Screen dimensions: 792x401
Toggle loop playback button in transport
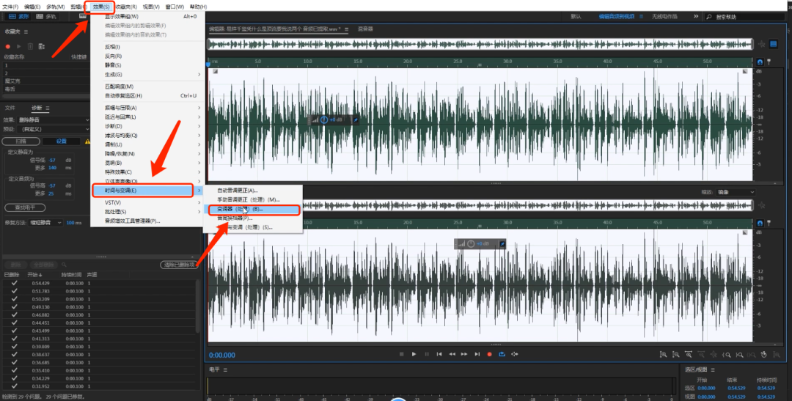click(x=502, y=354)
